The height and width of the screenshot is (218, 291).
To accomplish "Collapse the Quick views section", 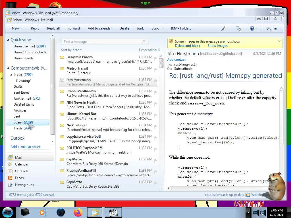I will tap(8, 40).
